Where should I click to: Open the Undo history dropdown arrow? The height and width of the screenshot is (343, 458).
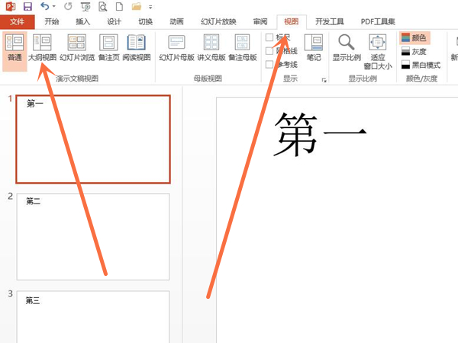pos(53,7)
